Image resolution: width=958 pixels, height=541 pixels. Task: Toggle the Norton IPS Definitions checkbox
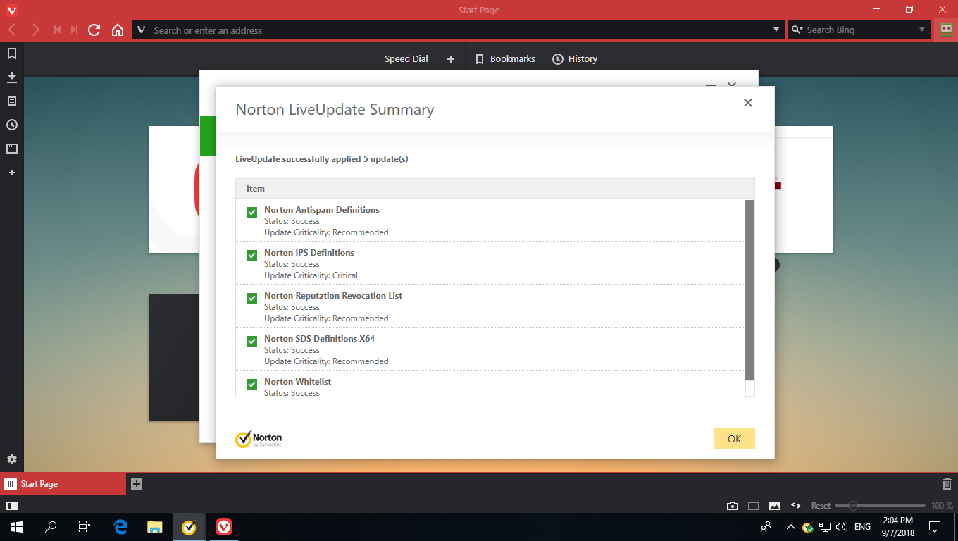251,255
